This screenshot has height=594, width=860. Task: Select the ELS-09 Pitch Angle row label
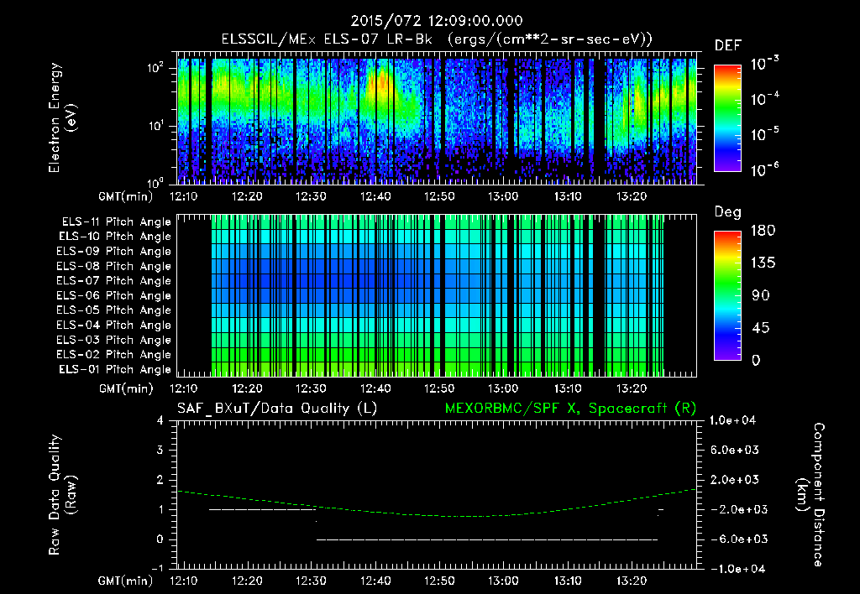(114, 252)
